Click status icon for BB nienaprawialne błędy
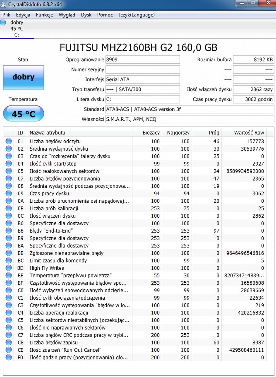This screenshot has height=377, width=276. tap(9, 253)
